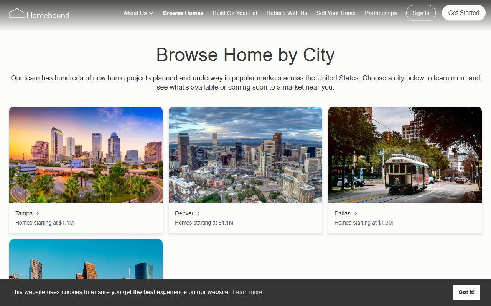Open the Tampa skyline photo
491x306 pixels.
pos(86,155)
